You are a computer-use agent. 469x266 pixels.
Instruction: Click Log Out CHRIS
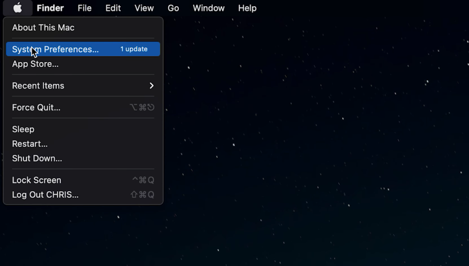point(45,195)
